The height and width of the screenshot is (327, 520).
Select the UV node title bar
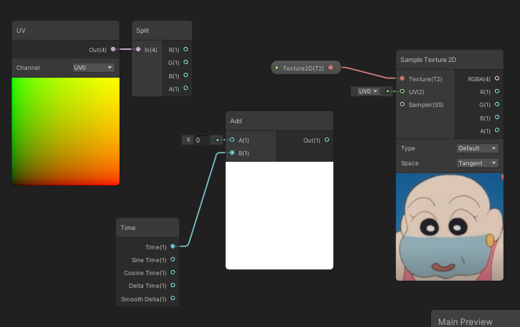[x=66, y=31]
